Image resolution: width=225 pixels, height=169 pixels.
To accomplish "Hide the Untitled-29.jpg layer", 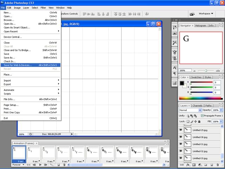I will 181,130.
